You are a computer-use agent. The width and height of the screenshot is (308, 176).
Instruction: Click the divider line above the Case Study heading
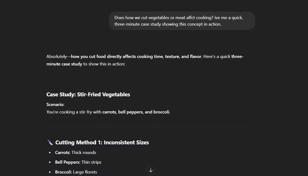click(149, 79)
